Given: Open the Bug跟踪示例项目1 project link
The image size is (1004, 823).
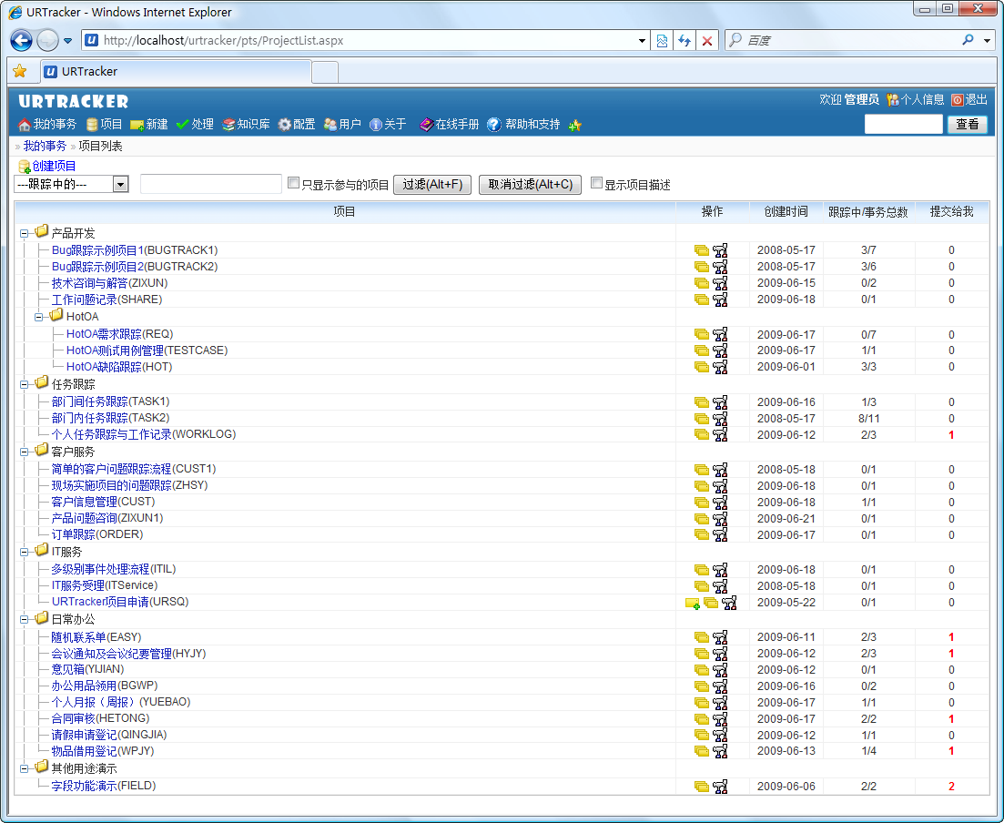Looking at the screenshot, I should click(x=98, y=250).
